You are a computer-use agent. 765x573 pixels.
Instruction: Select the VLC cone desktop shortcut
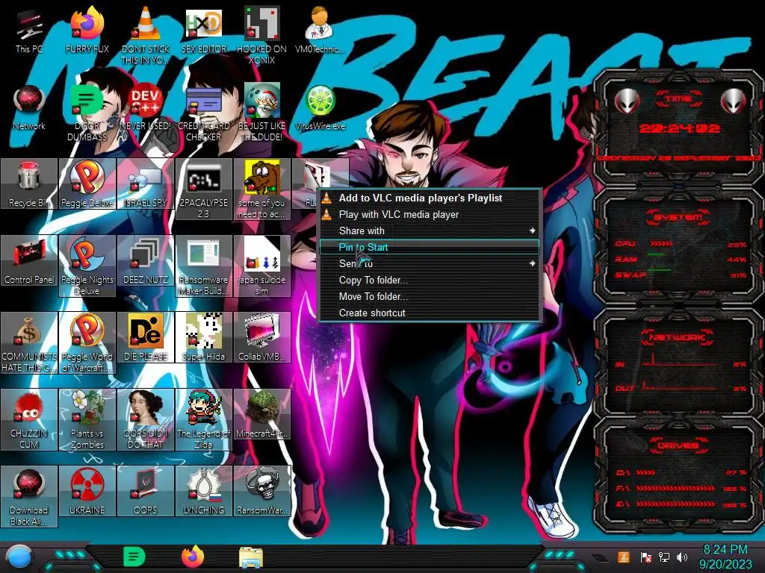(146, 37)
